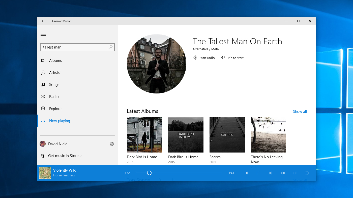This screenshot has width=353, height=198.
Task: Click the Albums disc icon
Action: click(43, 61)
